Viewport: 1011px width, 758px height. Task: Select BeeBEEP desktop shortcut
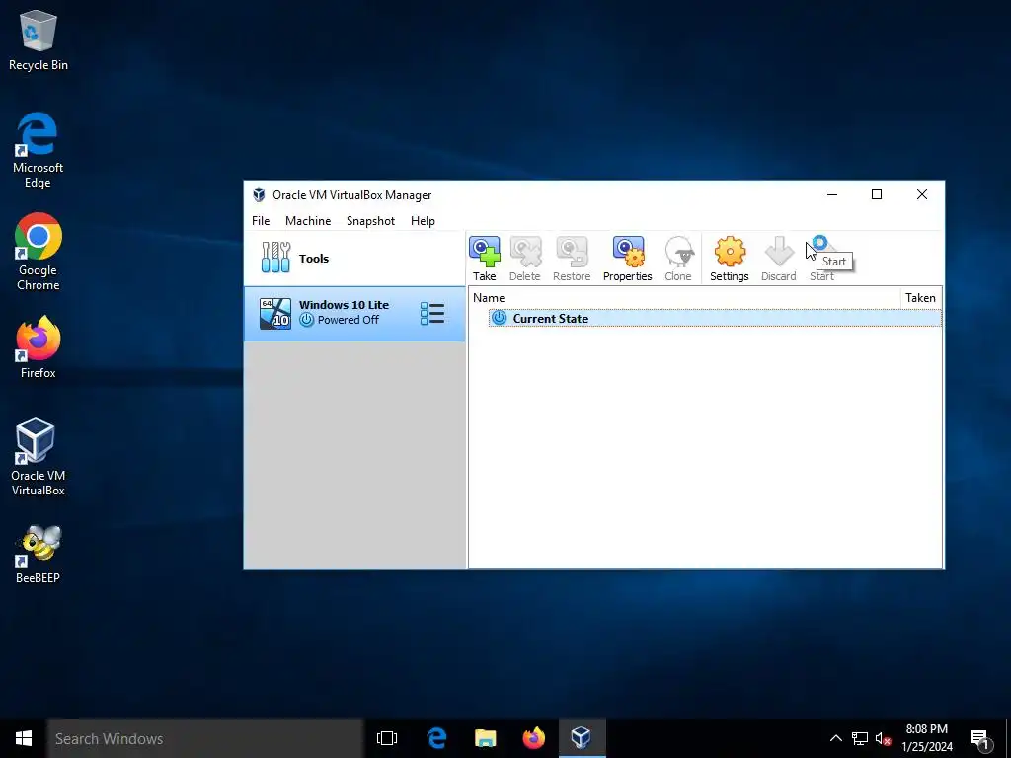pyautogui.click(x=39, y=555)
